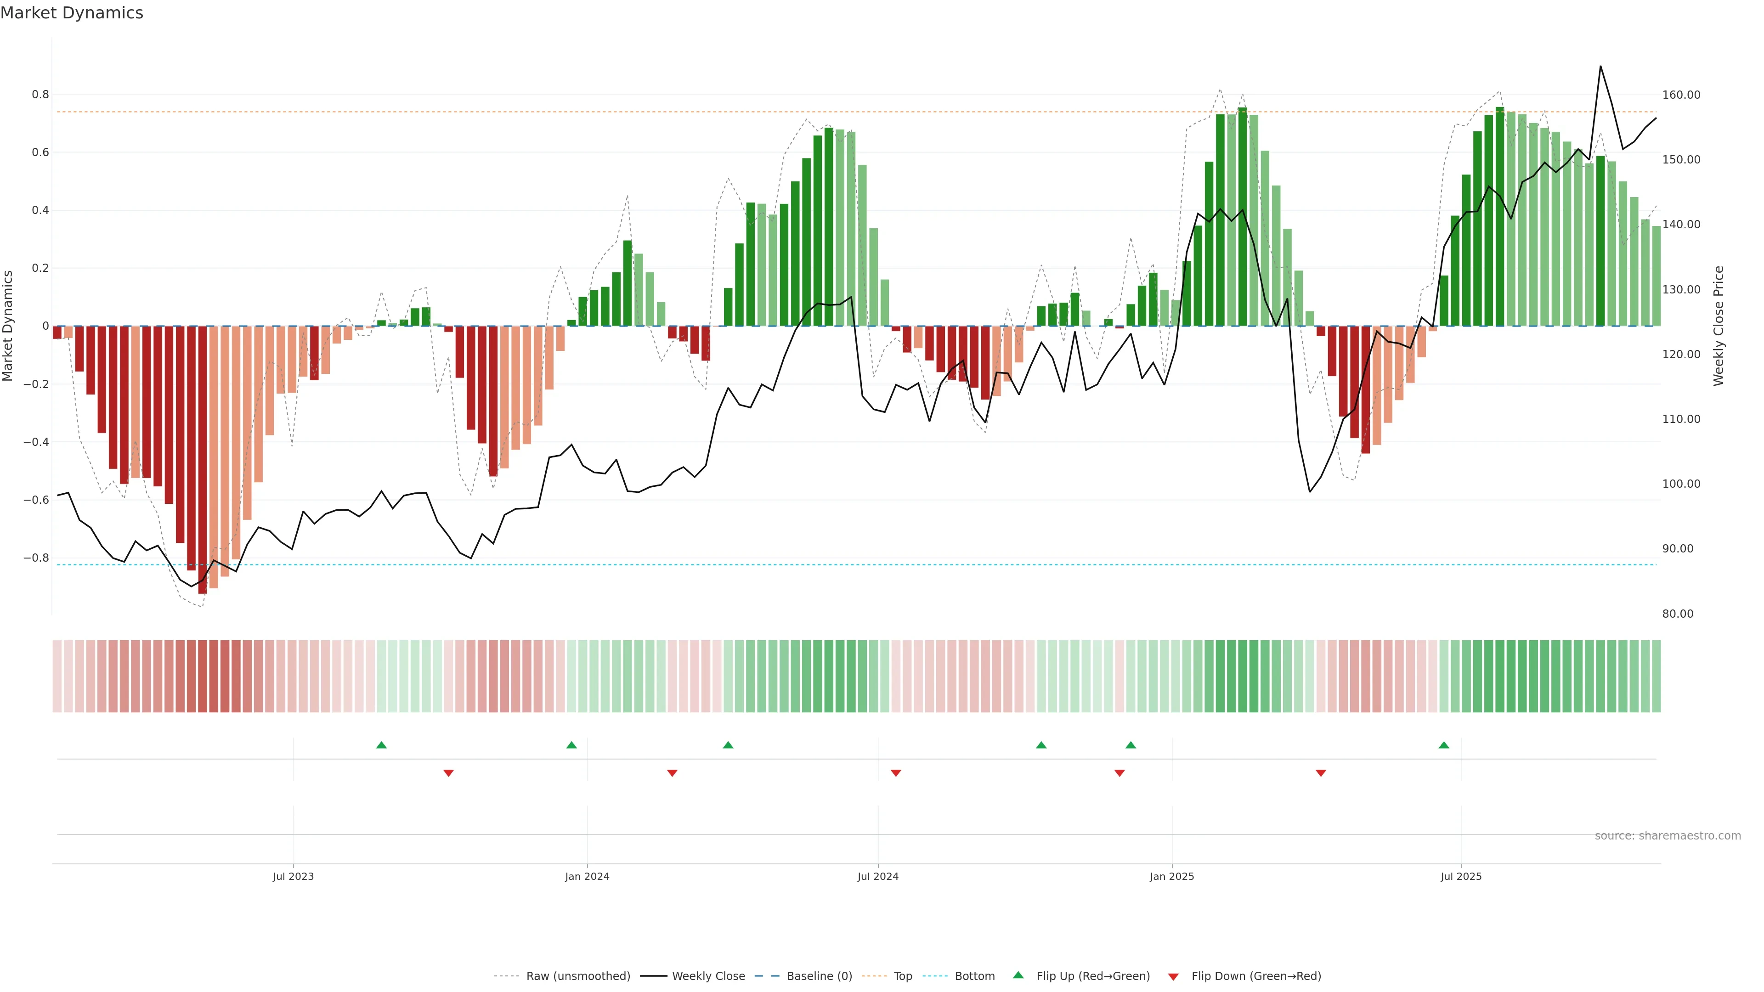The height and width of the screenshot is (992, 1764).
Task: Click the Market Dynamics chart title
Action: tap(72, 13)
